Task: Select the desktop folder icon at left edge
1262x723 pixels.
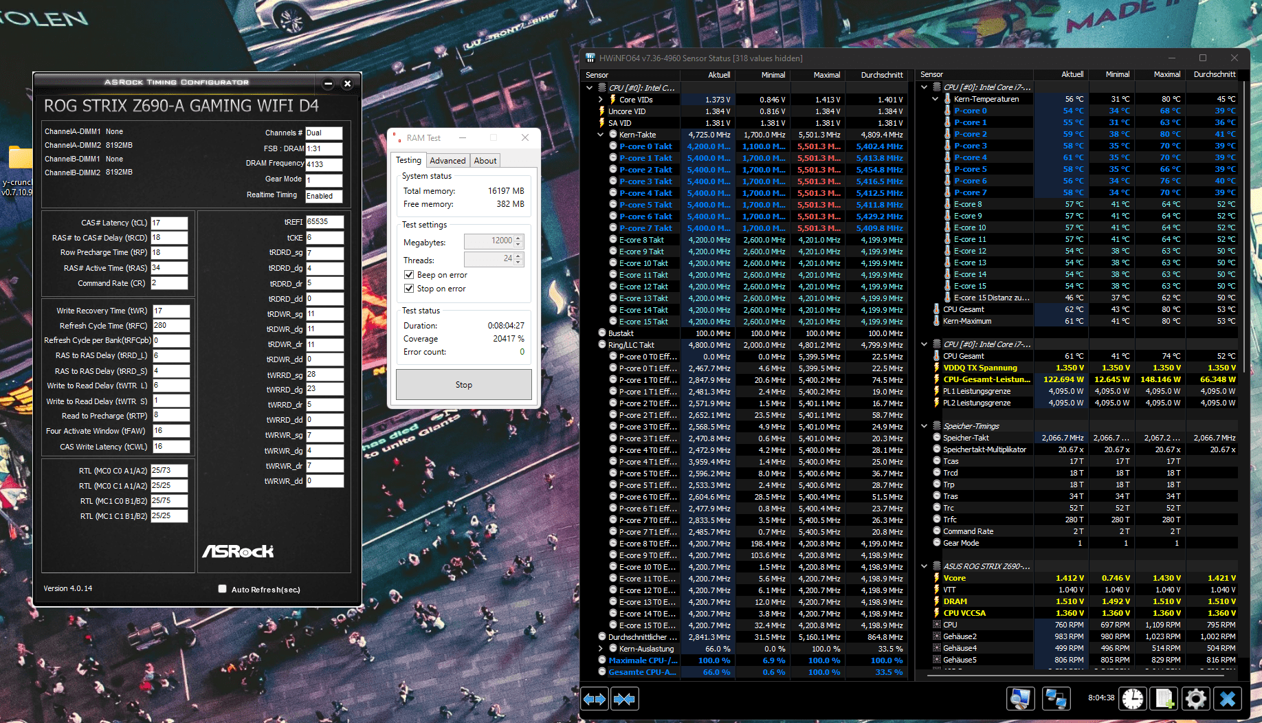Action: pyautogui.click(x=20, y=157)
